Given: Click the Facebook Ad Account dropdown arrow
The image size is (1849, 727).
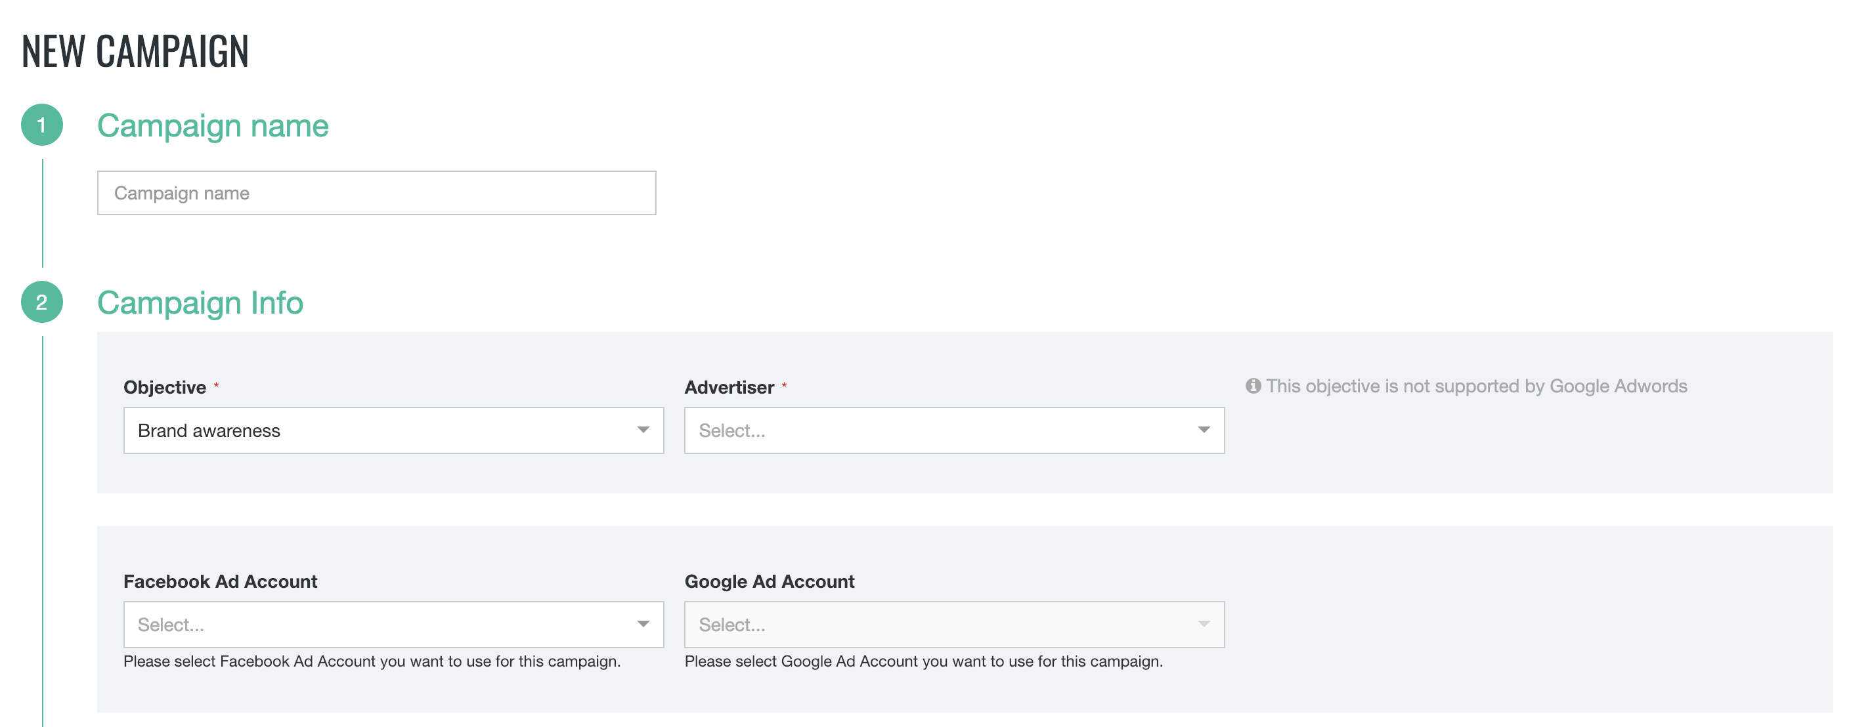Looking at the screenshot, I should click(642, 624).
